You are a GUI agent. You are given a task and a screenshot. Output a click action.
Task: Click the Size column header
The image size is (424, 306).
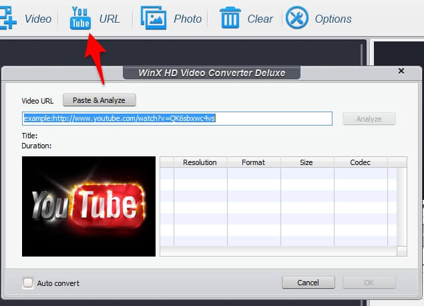coord(307,162)
